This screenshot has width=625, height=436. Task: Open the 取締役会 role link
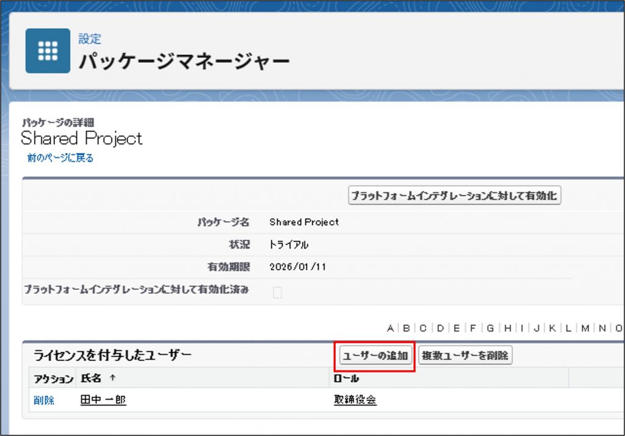coord(355,401)
